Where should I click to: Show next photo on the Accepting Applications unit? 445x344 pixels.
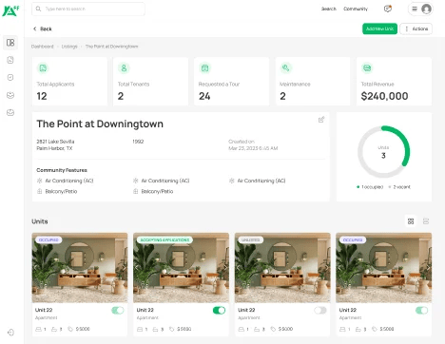click(x=225, y=268)
